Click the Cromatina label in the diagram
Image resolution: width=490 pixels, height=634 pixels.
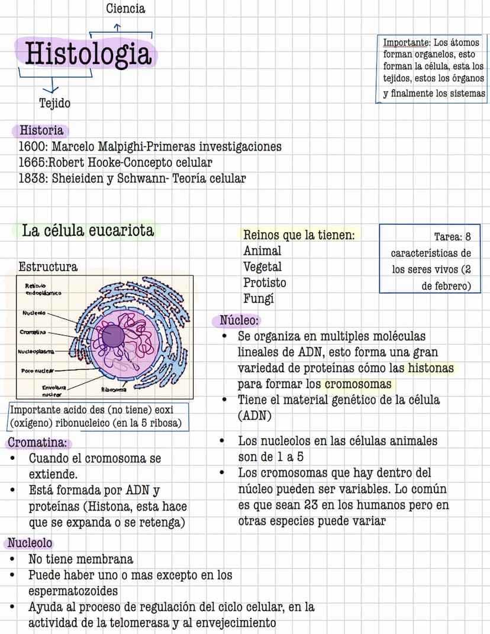pyautogui.click(x=33, y=332)
